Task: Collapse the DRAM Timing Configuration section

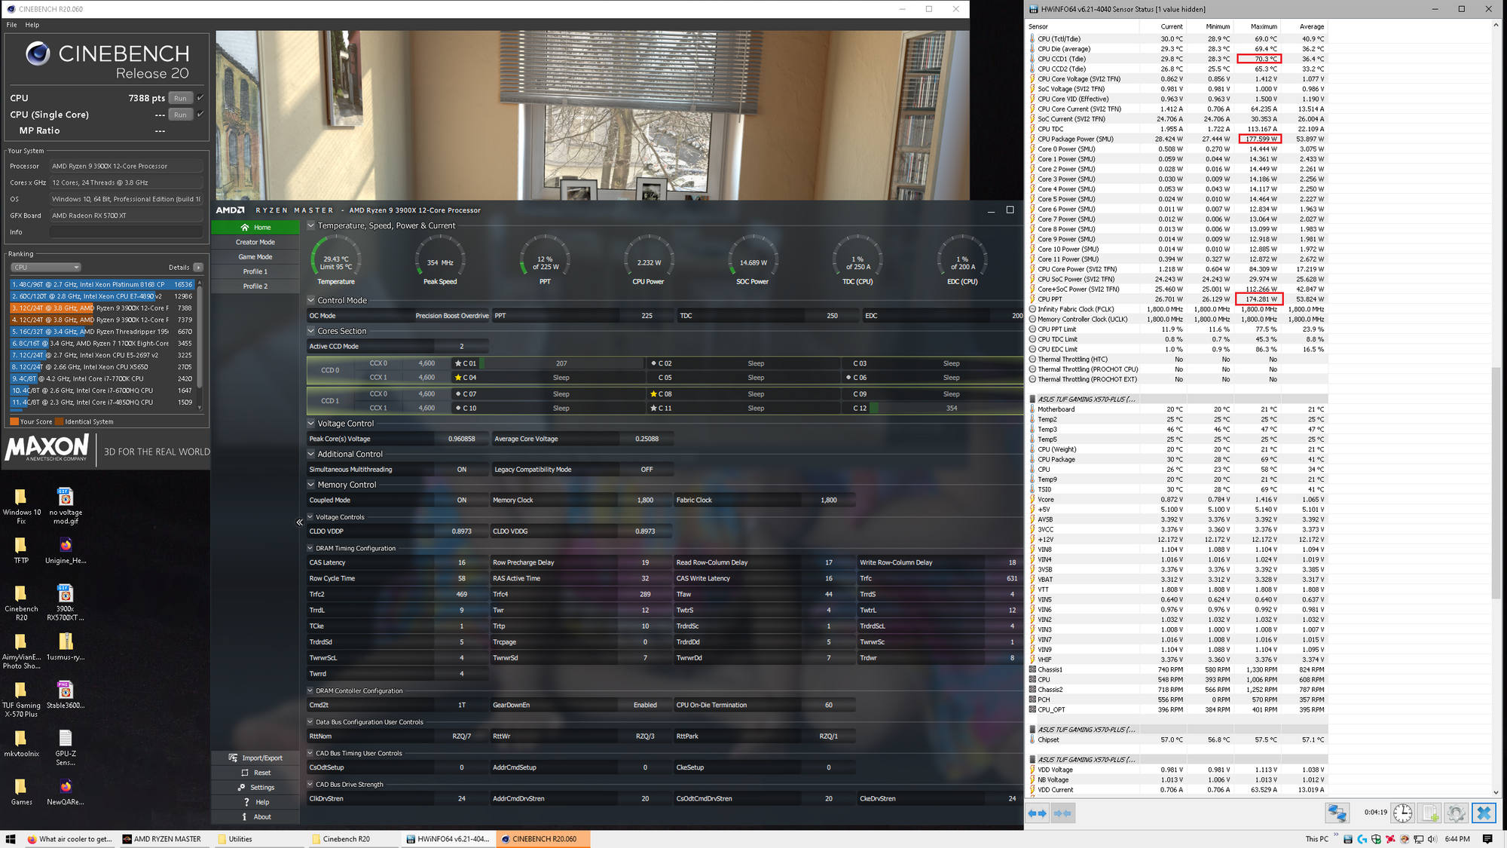Action: coord(310,549)
